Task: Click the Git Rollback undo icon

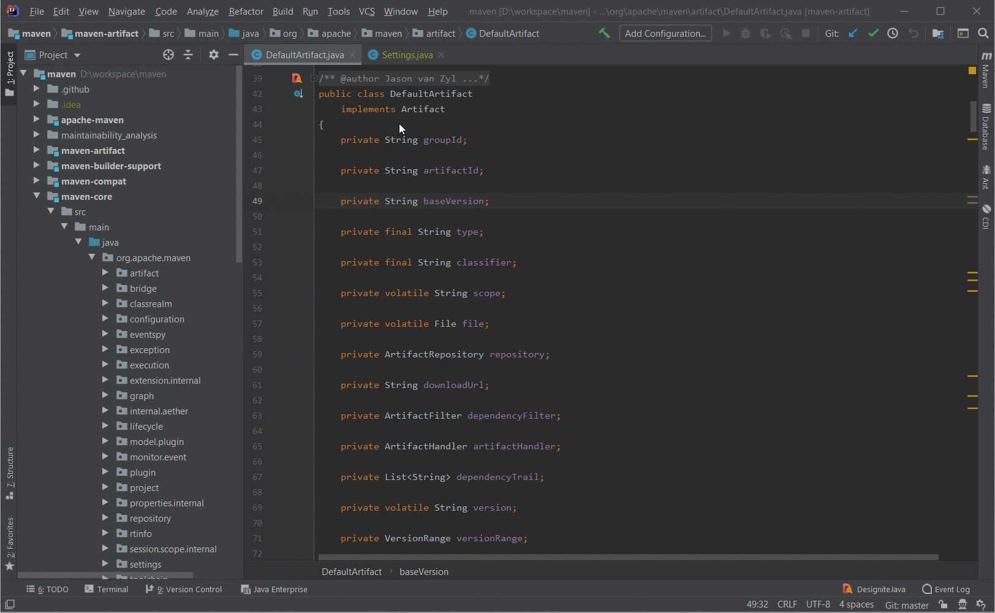Action: click(913, 33)
